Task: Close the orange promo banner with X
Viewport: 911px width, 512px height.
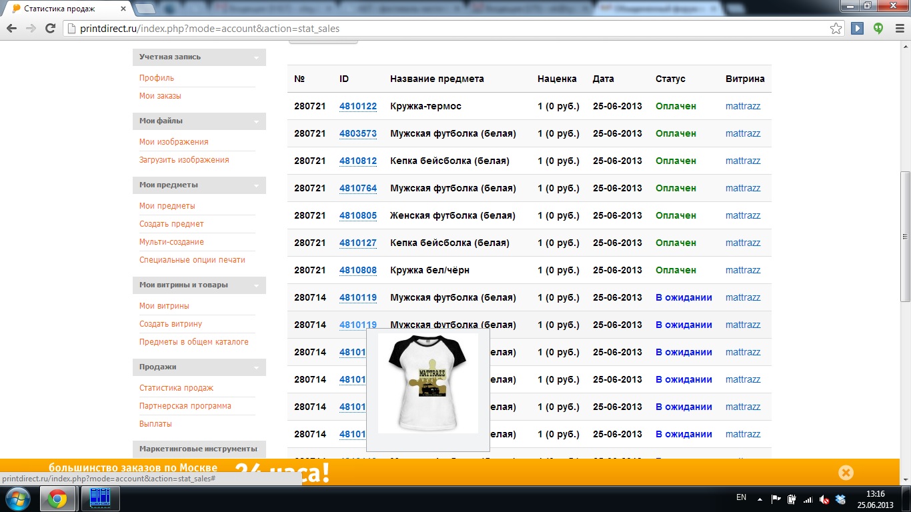Action: [846, 473]
